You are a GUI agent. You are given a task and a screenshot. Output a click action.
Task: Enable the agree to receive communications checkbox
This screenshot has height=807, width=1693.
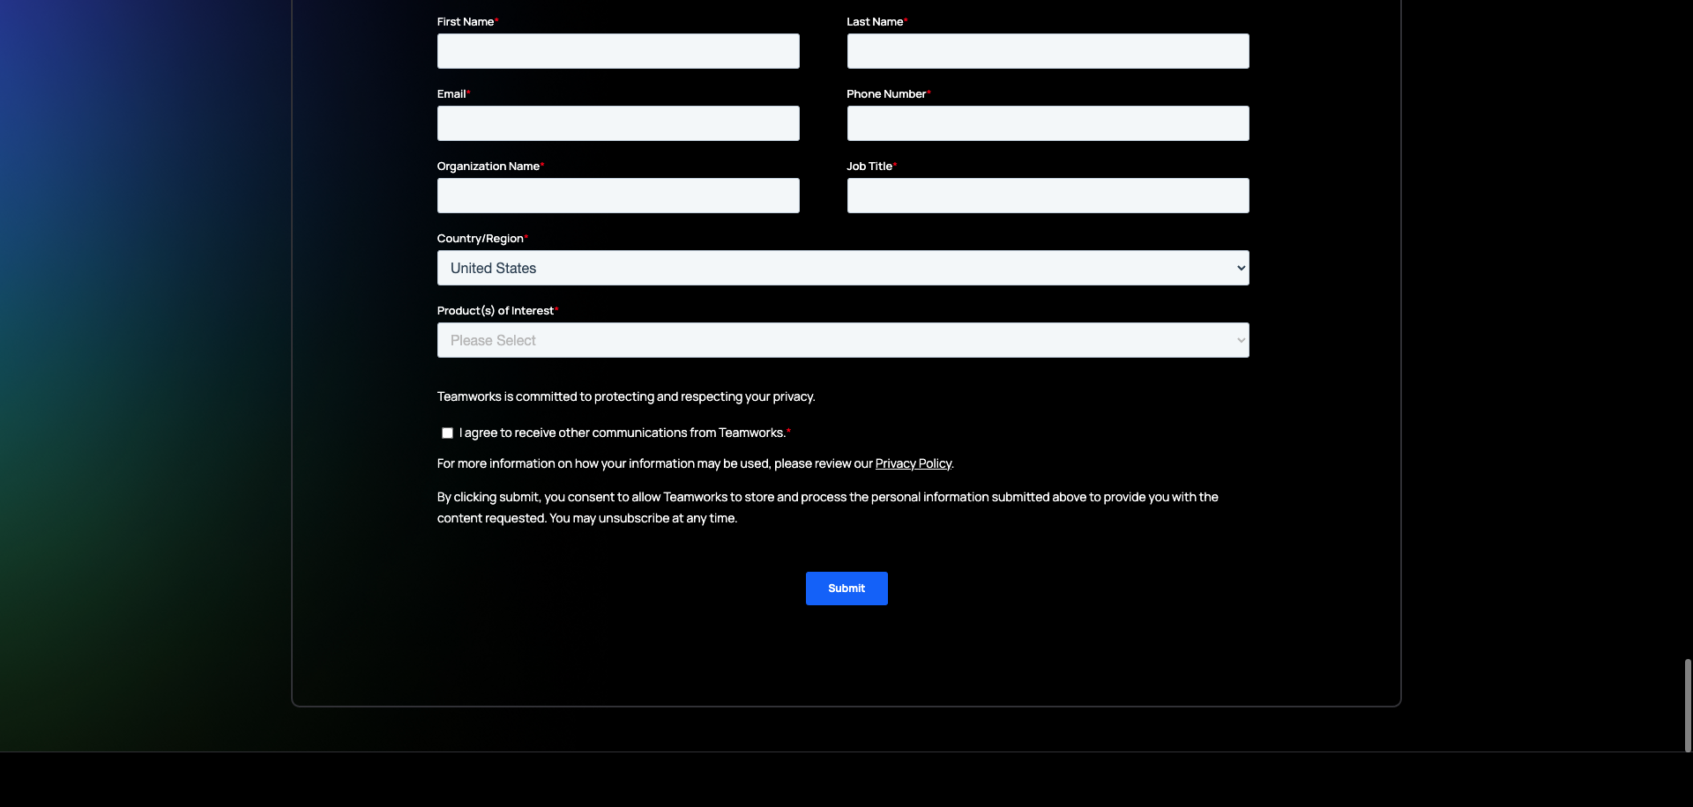coord(447,433)
